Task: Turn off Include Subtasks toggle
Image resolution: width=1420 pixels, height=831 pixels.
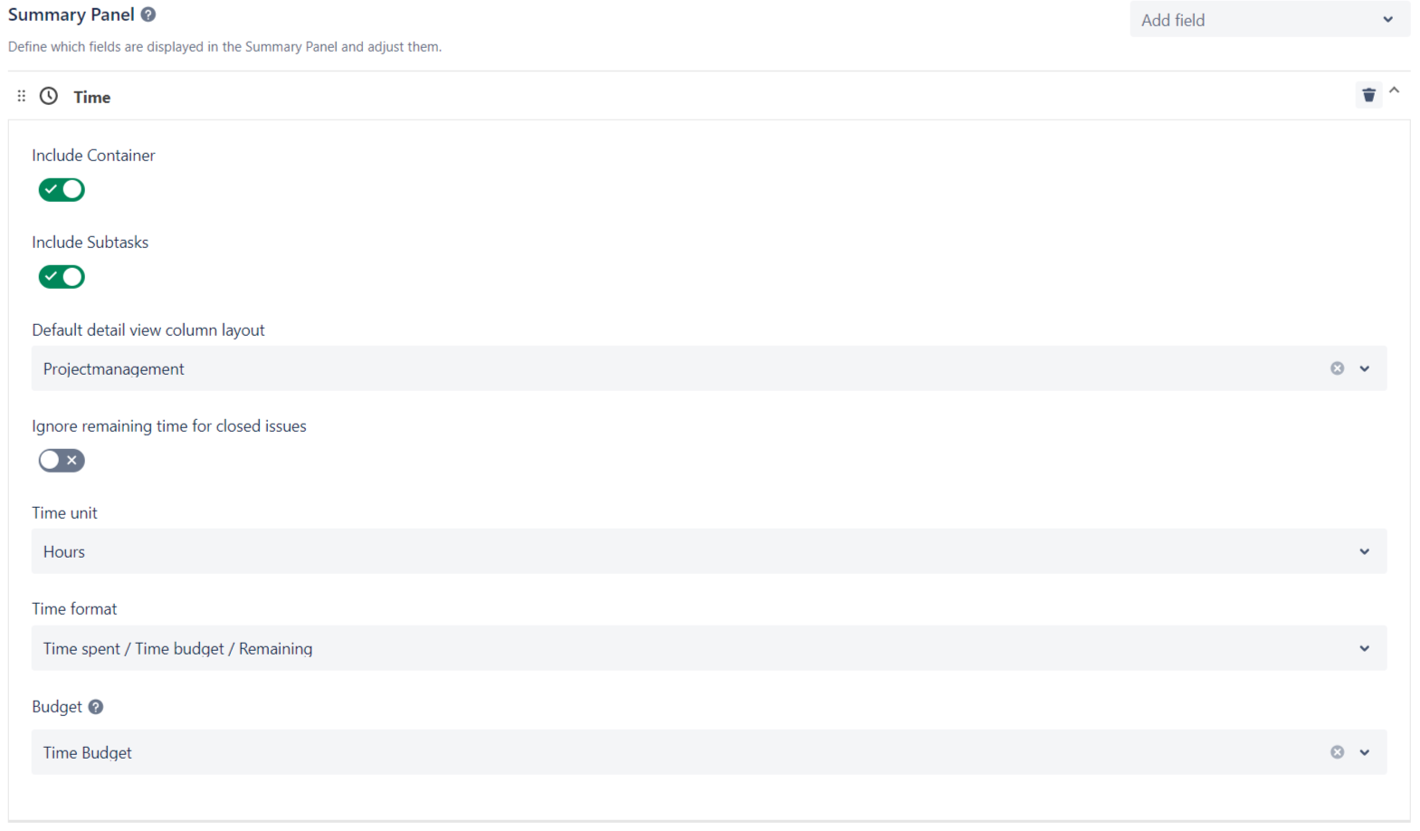Action: (62, 277)
